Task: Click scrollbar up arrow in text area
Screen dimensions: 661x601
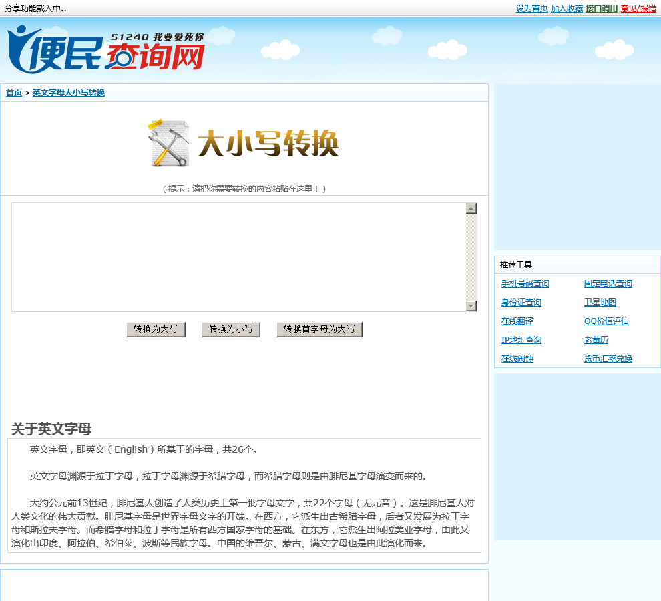Action: coord(471,208)
